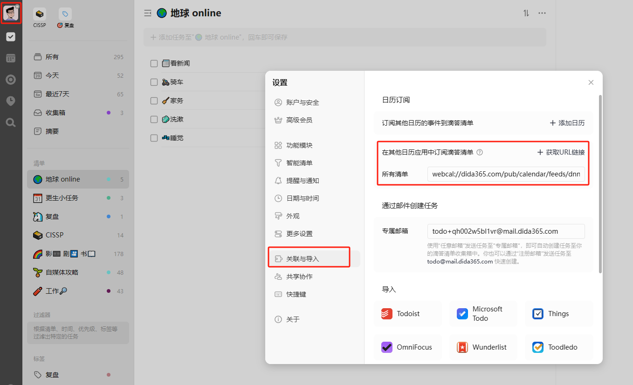
Task: Tick the 睡觉 task checkbox
Action: pos(154,138)
